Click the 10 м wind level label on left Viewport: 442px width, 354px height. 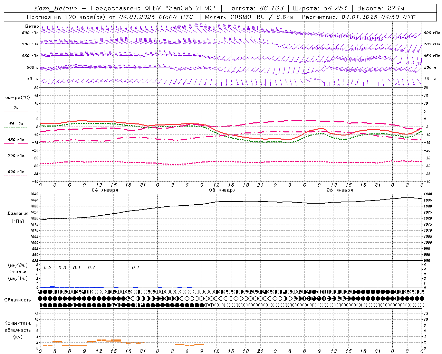(33, 79)
